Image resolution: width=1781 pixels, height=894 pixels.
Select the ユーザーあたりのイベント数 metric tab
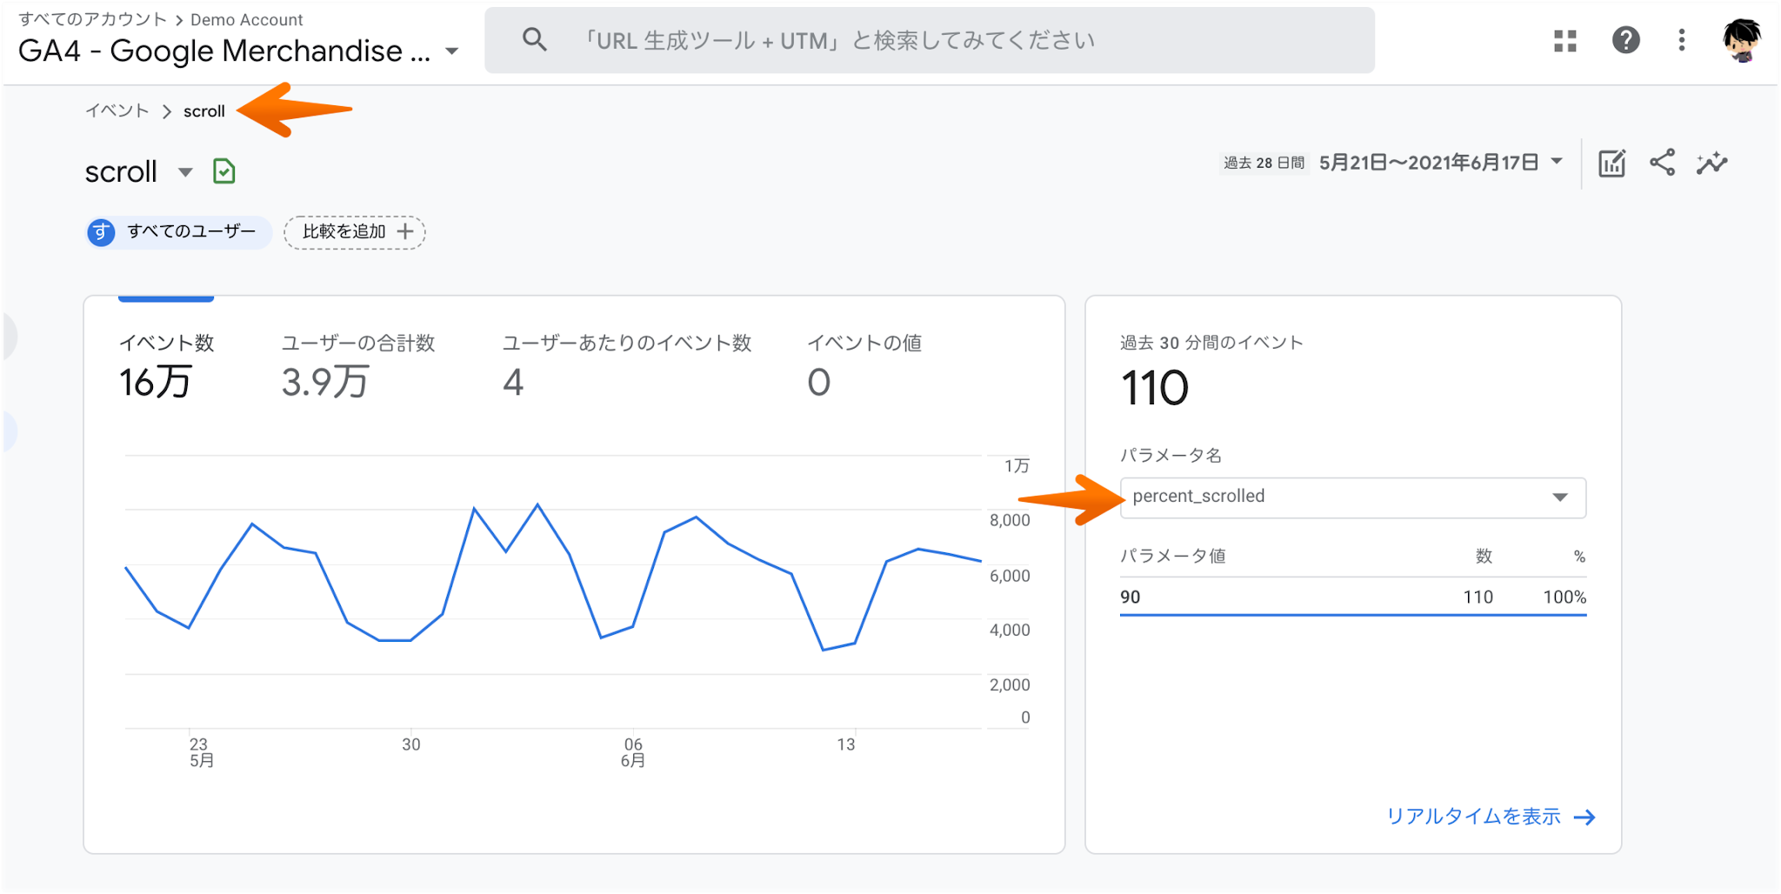click(x=626, y=368)
